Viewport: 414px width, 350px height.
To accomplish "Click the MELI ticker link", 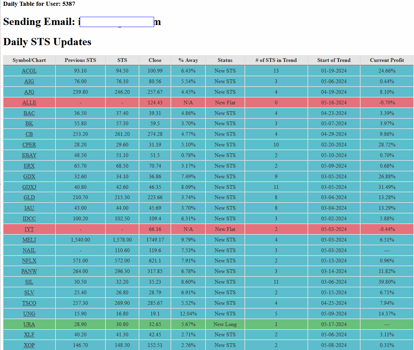I will click(x=29, y=240).
